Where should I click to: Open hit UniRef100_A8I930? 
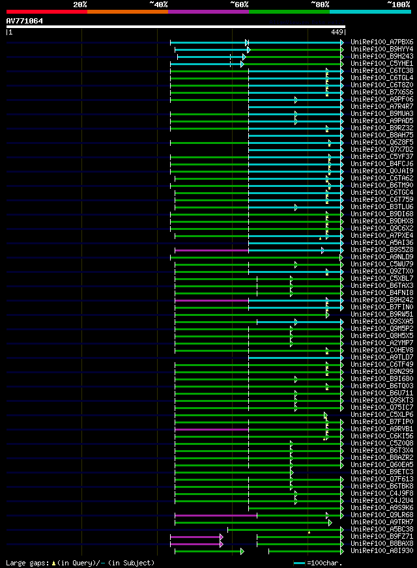click(382, 551)
